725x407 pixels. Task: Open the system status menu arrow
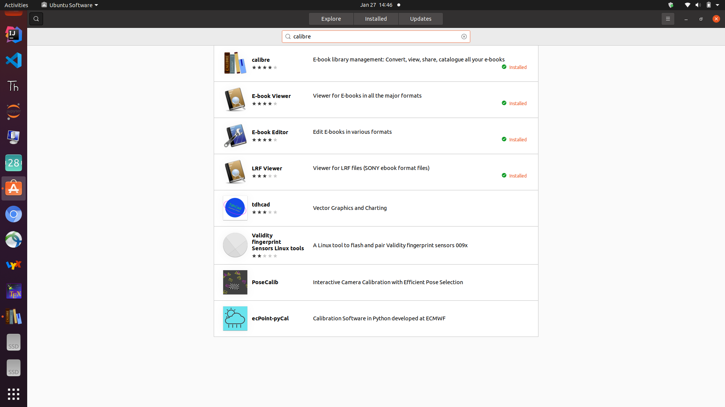(x=717, y=5)
